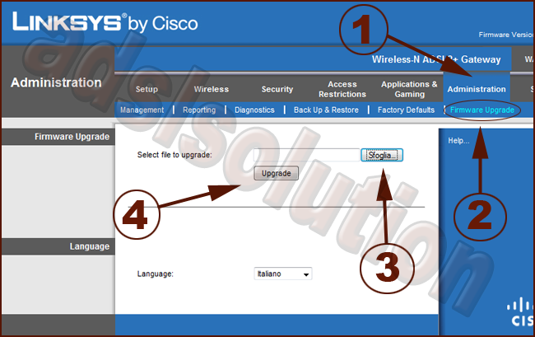Click the firmware file path field

point(288,155)
